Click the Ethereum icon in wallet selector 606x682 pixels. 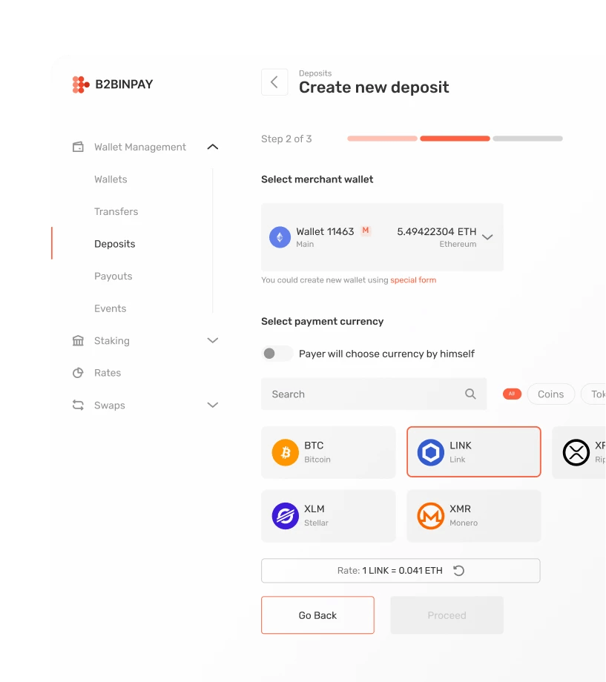280,237
